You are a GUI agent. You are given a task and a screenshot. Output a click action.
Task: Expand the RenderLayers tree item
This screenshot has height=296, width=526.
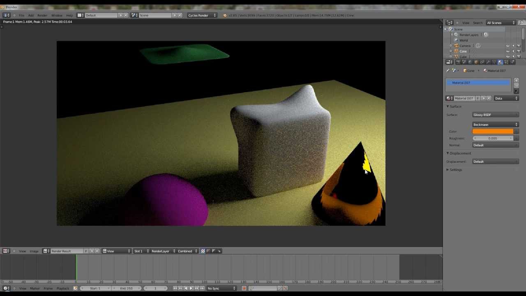coord(452,35)
